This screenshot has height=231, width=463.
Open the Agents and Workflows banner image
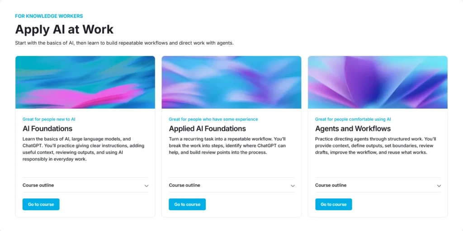tap(378, 82)
